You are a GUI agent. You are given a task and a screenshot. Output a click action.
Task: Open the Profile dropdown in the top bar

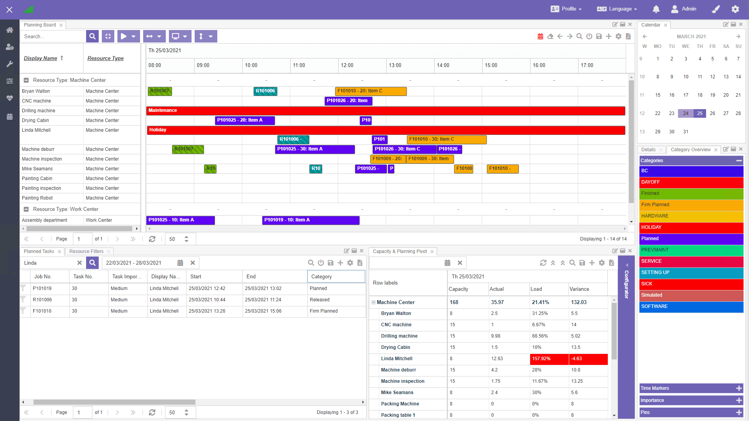(566, 9)
